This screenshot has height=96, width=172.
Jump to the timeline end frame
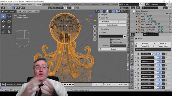73,84
